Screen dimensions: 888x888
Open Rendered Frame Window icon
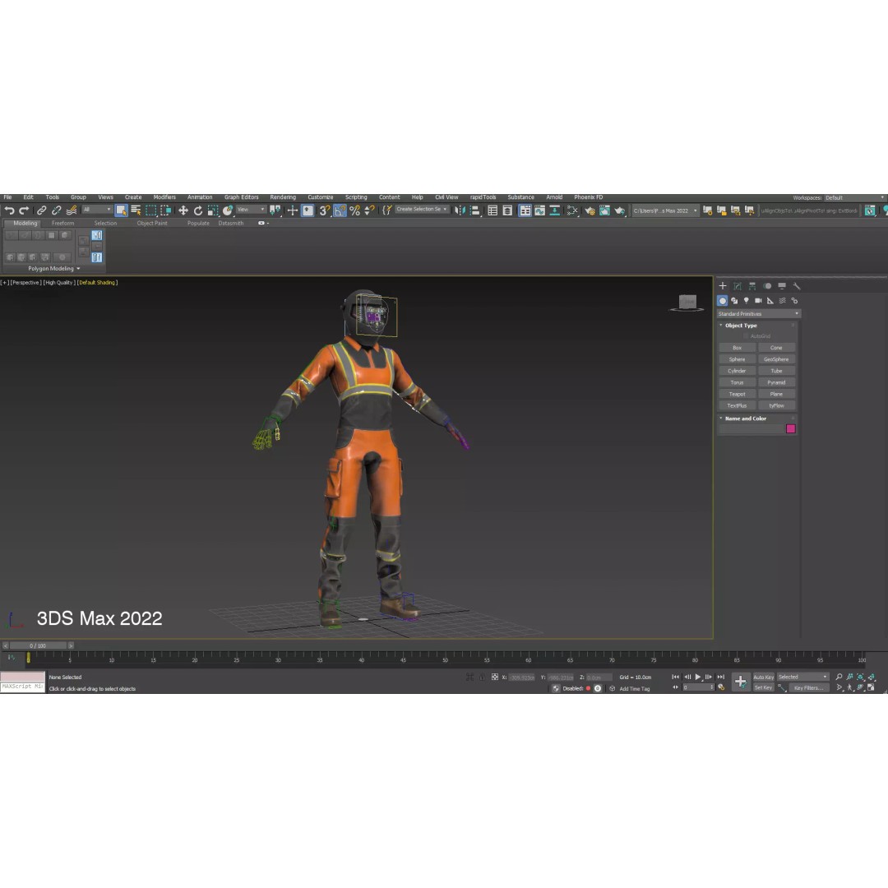tap(605, 210)
